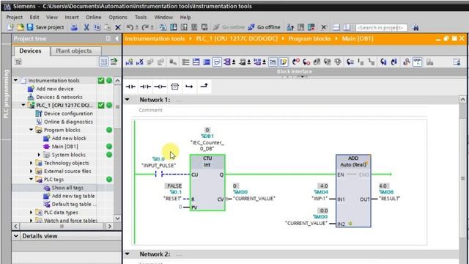Expand the PLC data types folder

pos(31,212)
